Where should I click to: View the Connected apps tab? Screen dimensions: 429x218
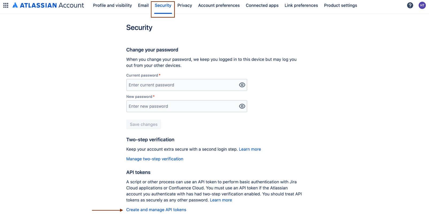262,5
